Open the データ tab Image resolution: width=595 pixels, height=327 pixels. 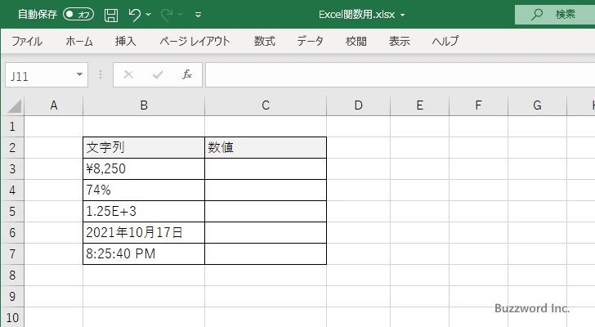310,41
